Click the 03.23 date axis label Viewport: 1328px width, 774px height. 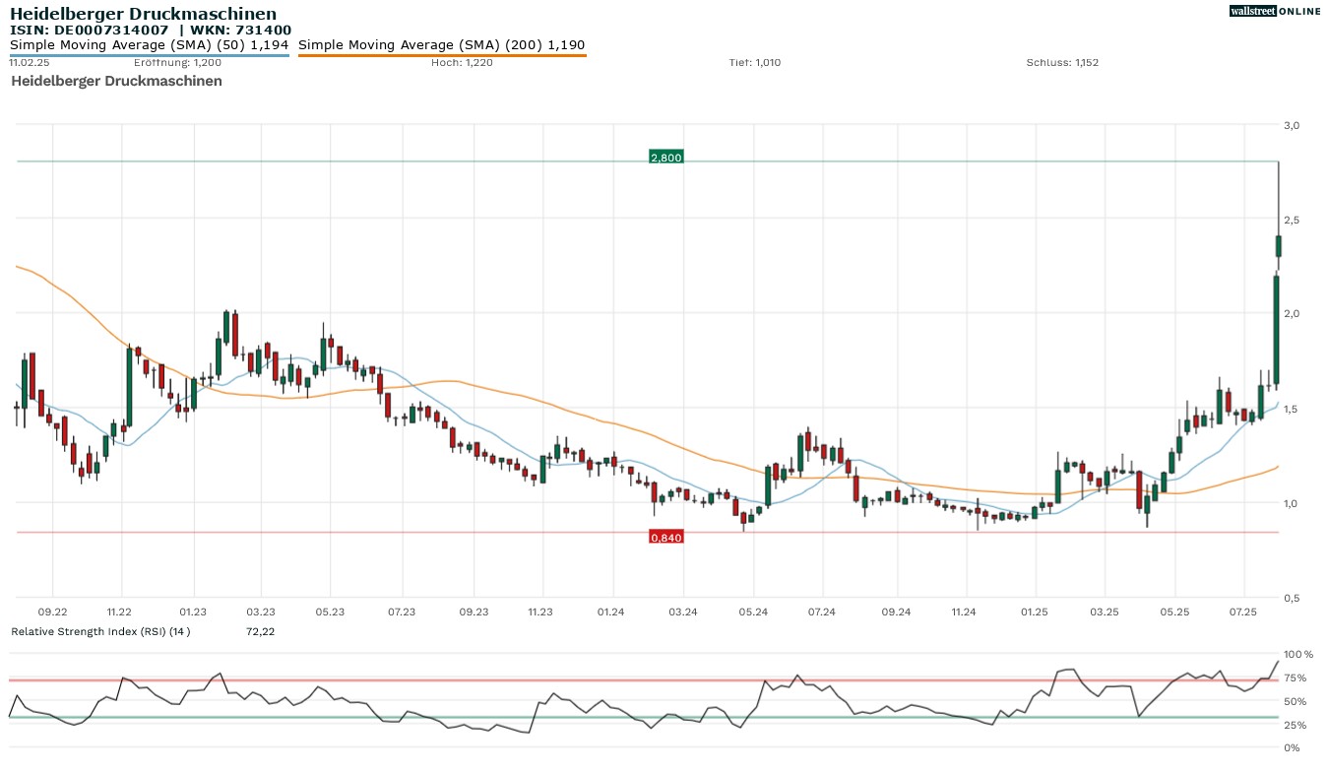261,613
